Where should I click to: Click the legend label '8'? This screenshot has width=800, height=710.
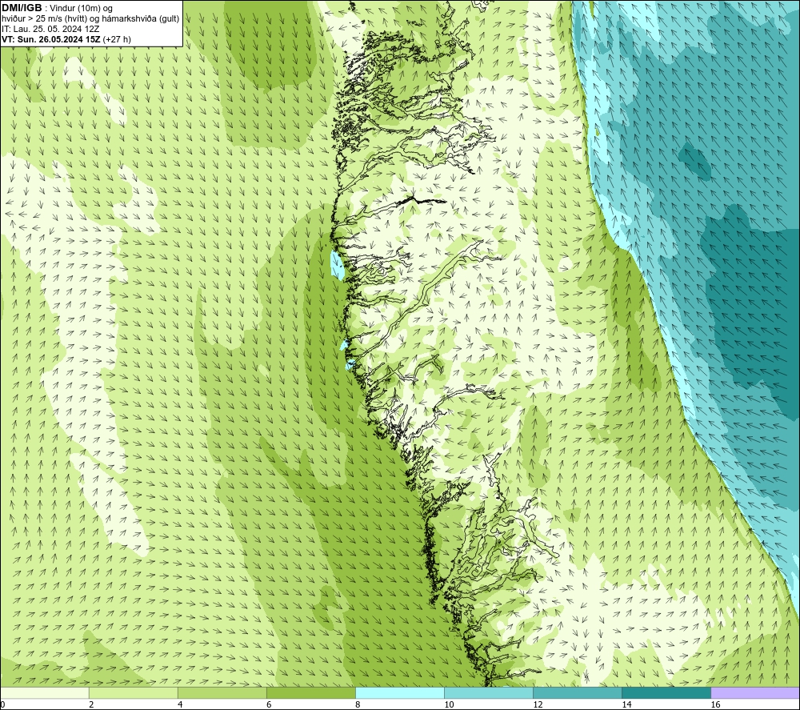coord(358,705)
